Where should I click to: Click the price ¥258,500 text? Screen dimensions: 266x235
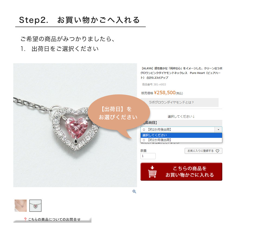[x=164, y=93]
